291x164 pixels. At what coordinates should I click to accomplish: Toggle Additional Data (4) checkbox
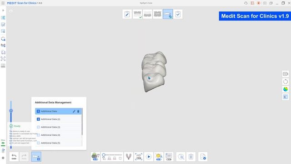[x=38, y=135]
